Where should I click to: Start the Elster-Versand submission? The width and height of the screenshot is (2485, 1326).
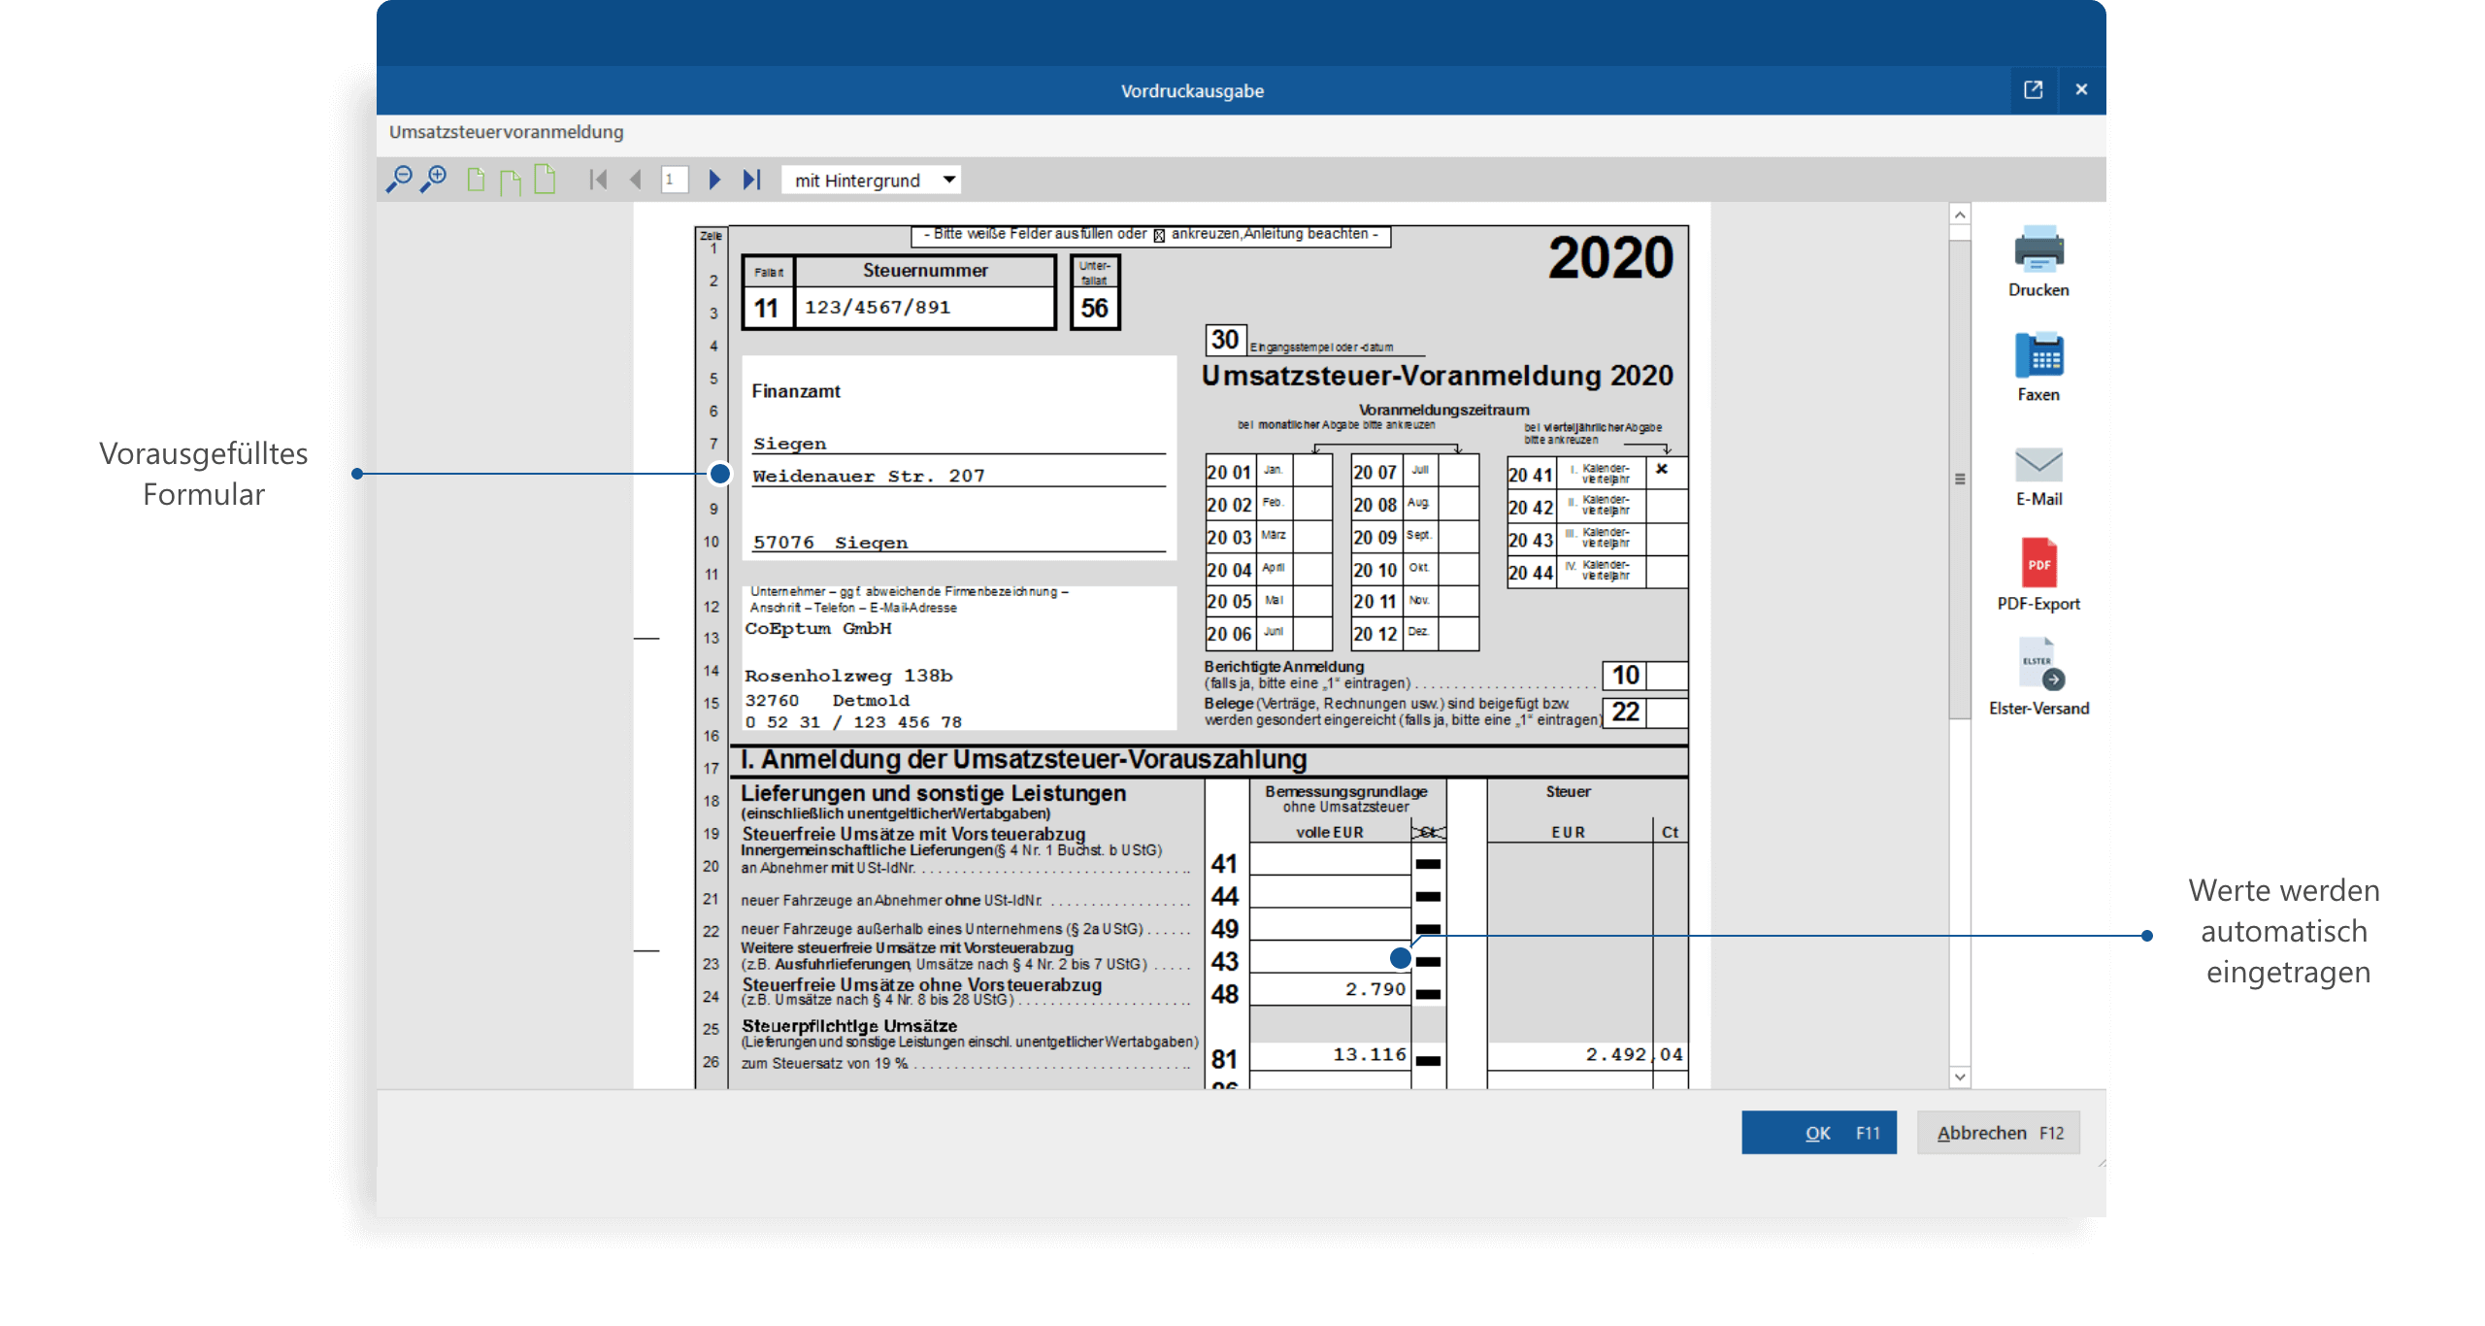click(x=2038, y=666)
